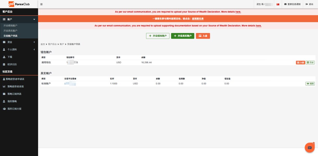Click the 净值 column header
Image resolution: width=318 pixels, height=156 pixels.
(x=204, y=79)
